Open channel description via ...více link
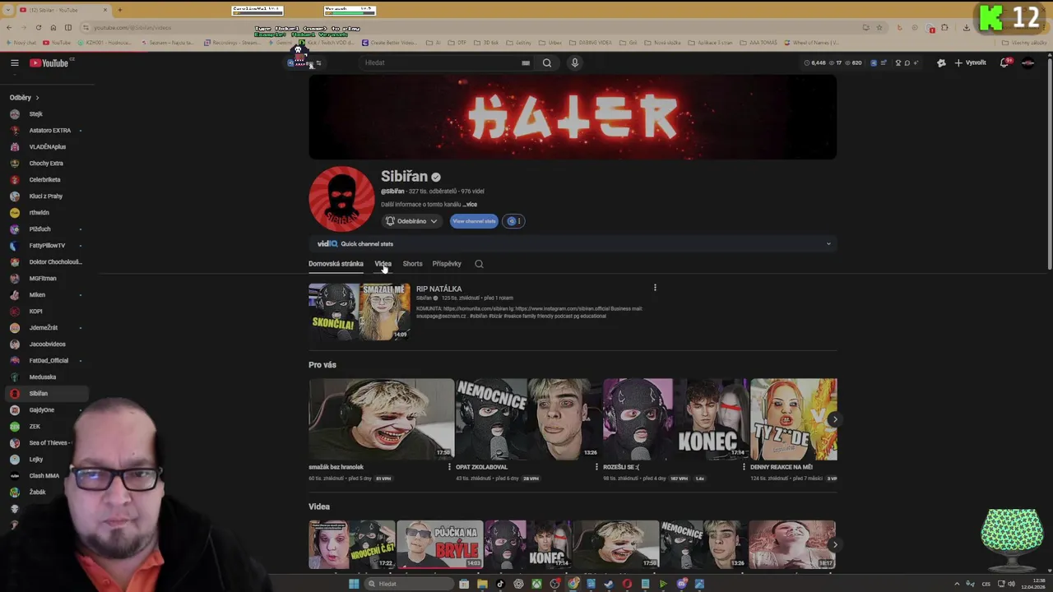 click(x=470, y=204)
